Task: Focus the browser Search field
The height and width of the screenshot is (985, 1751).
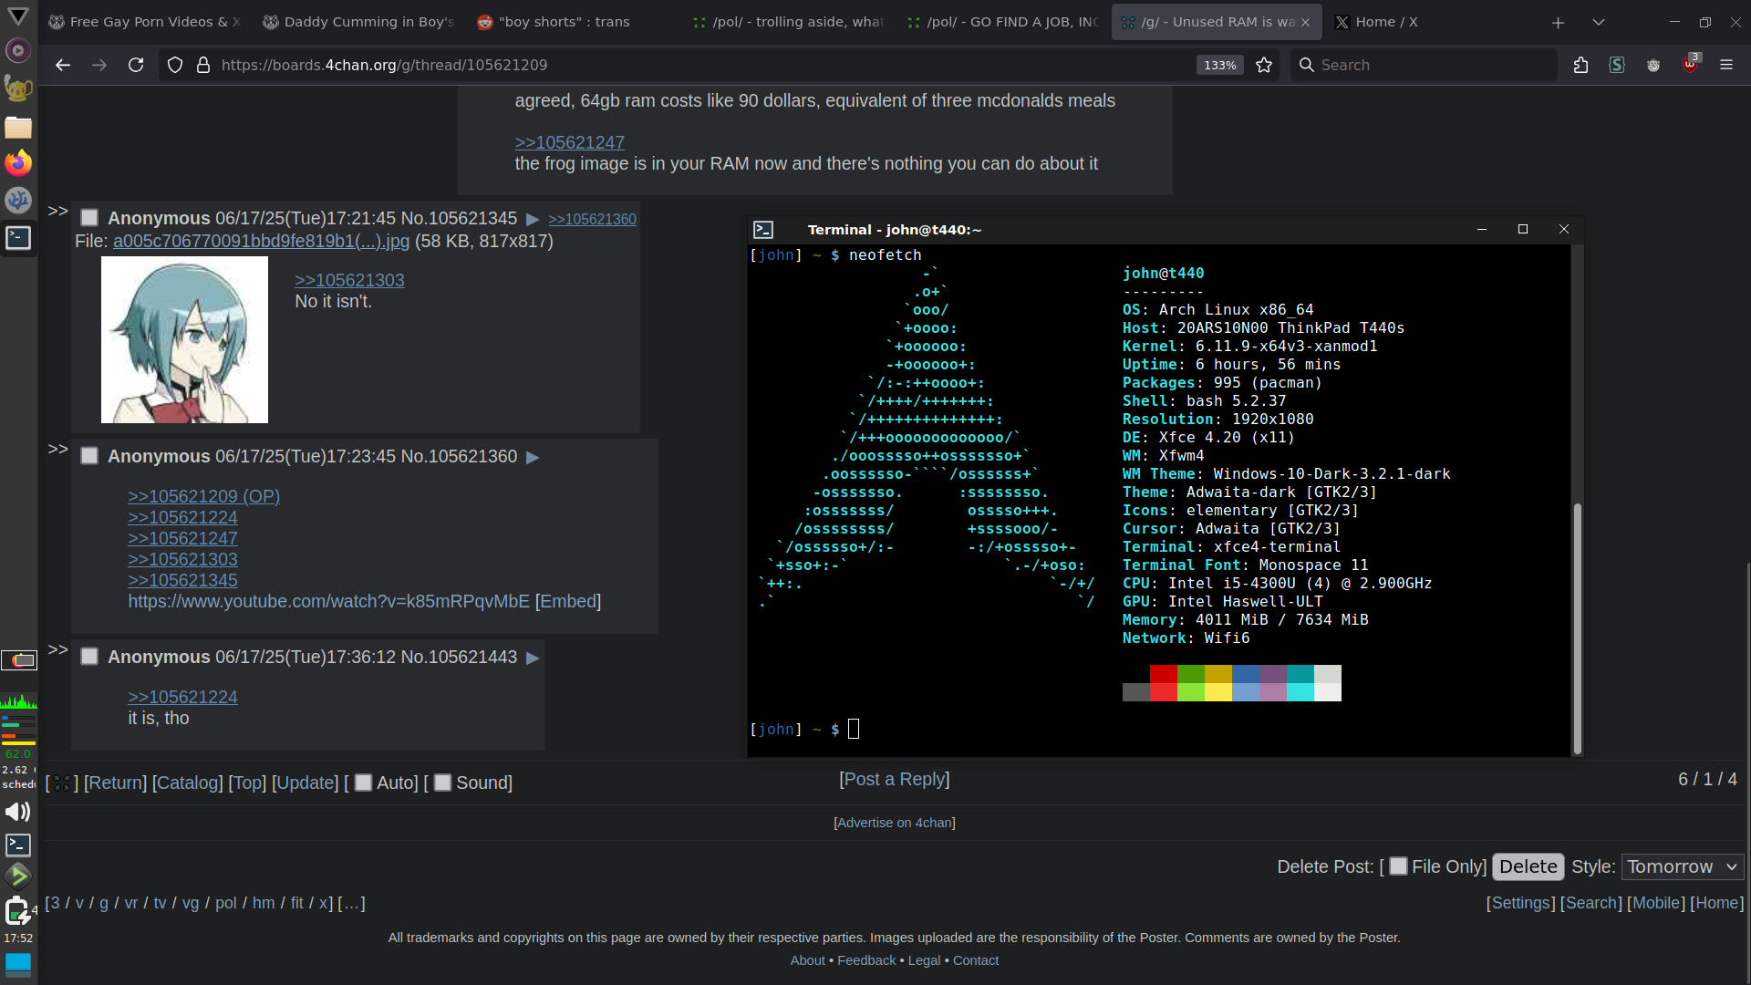Action: [1423, 65]
